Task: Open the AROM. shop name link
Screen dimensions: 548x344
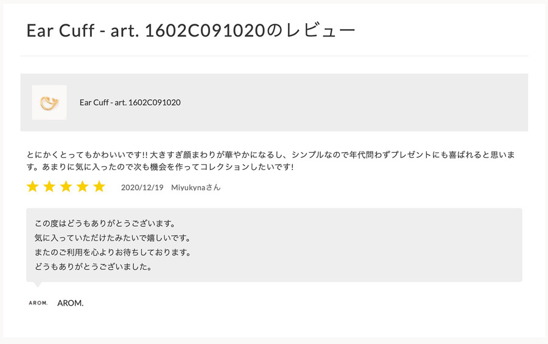Action: coord(70,303)
